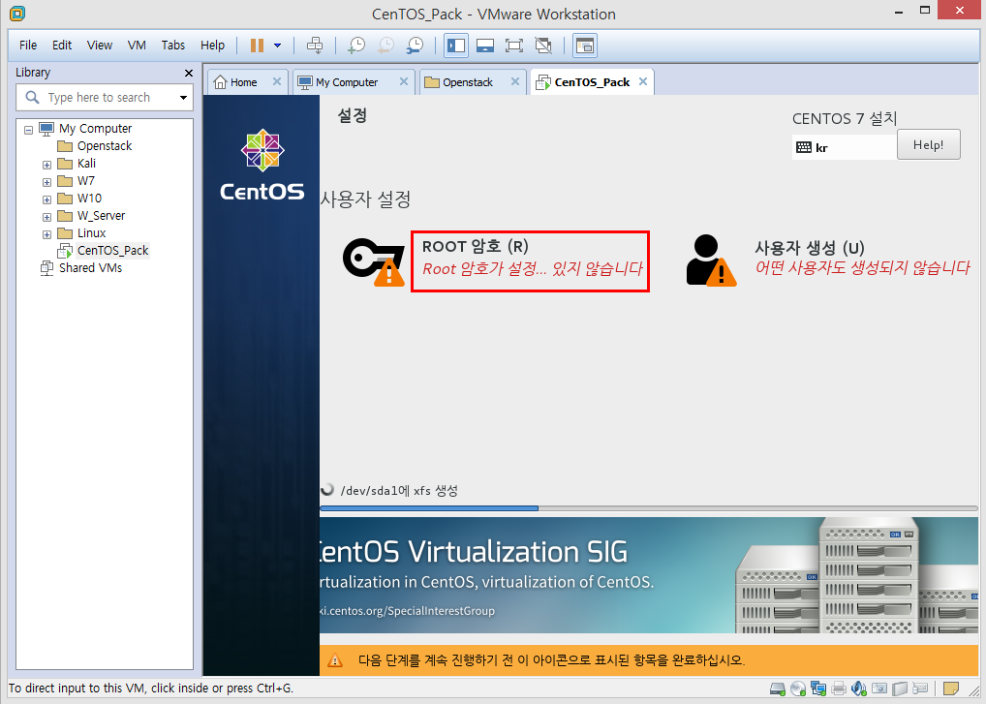Click the CentOS Virtualization SIG banner

(x=649, y=575)
